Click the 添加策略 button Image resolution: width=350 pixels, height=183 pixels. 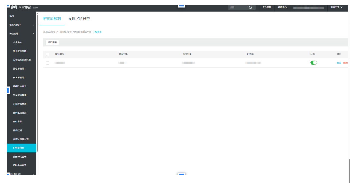pos(52,42)
